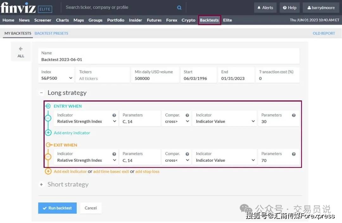
Task: Open help for entry Compar. field
Action: point(187,115)
